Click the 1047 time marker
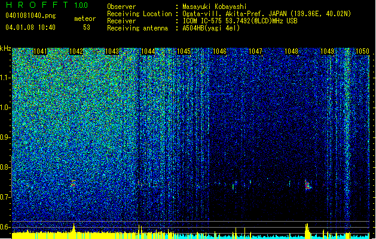The width and height of the screenshot is (376, 239). click(x=256, y=51)
